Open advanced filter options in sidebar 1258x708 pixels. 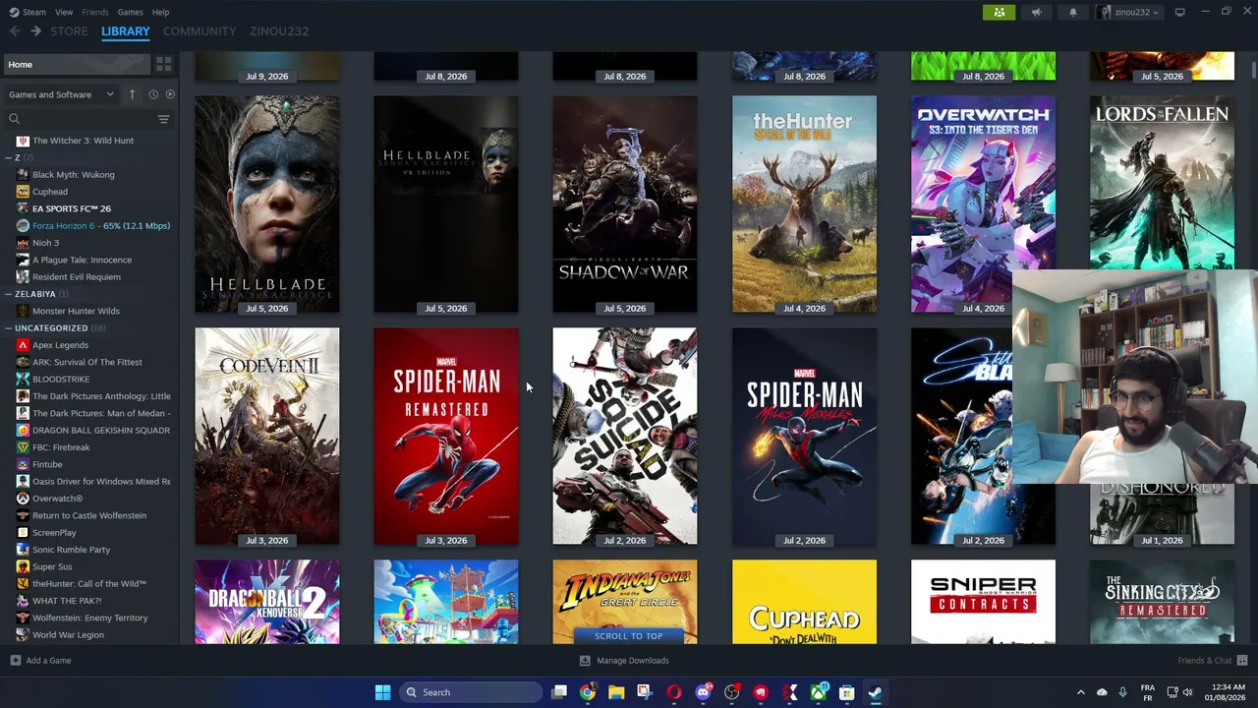(163, 119)
